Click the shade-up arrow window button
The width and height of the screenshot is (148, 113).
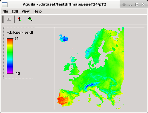point(124,4)
